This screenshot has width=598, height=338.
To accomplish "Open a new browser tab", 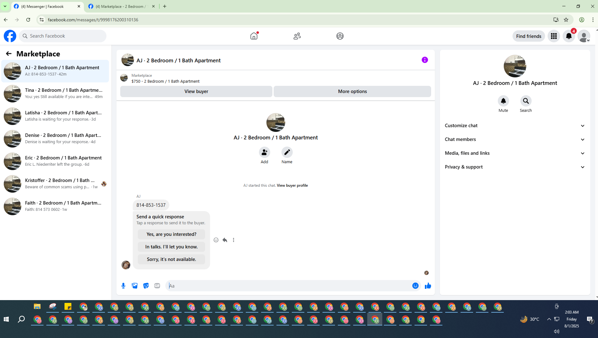I will [x=165, y=6].
